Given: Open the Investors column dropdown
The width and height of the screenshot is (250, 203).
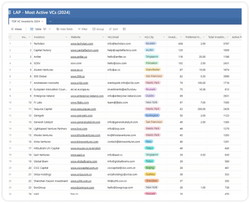Looking at the screenshot, I should tap(66, 37).
